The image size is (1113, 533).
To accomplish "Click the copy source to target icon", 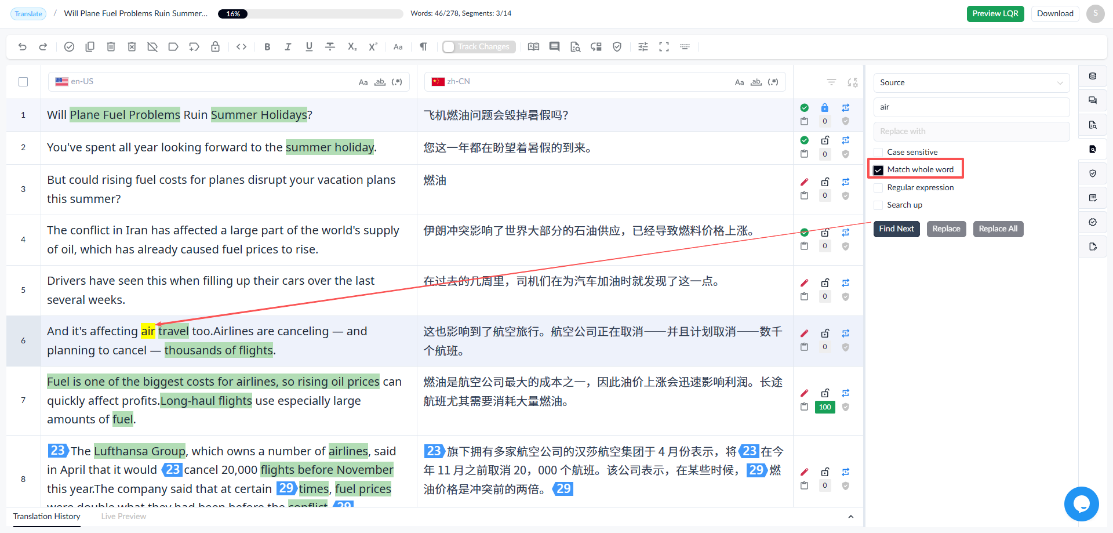I will [90, 47].
